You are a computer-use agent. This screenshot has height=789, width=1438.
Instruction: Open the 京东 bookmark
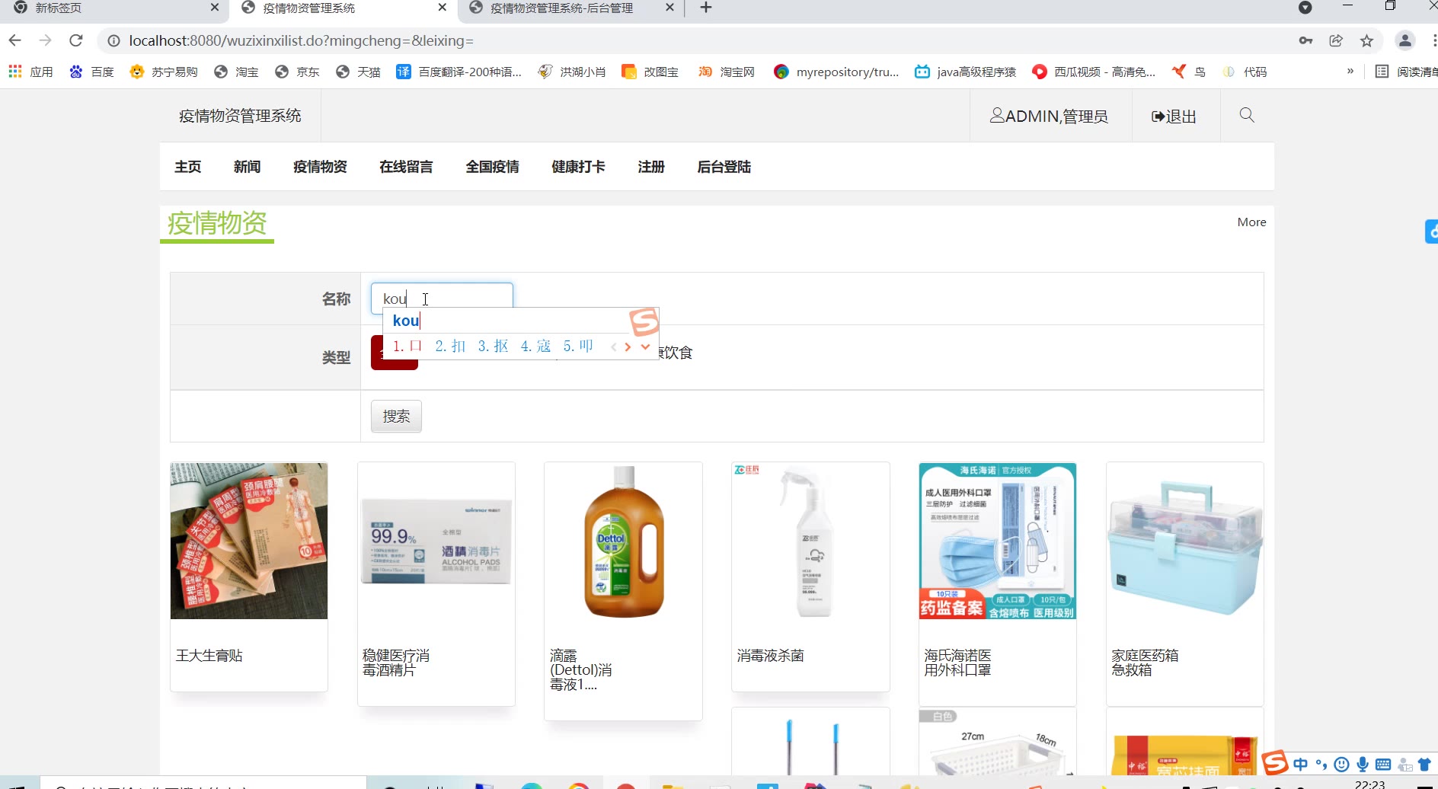(297, 72)
